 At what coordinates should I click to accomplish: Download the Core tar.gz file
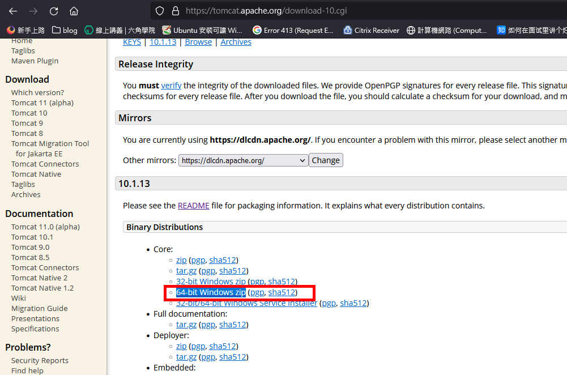[186, 271]
